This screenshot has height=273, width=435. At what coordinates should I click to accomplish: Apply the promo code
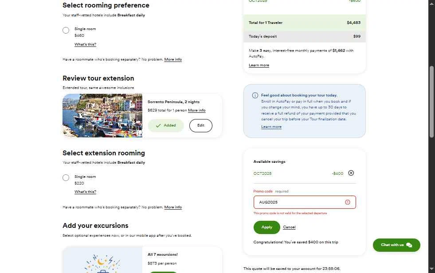pos(267,227)
